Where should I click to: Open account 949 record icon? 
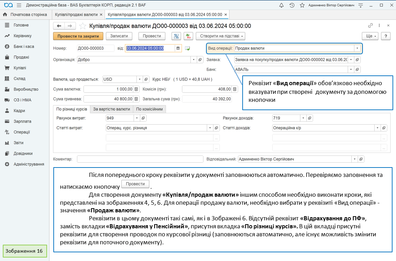143,118
